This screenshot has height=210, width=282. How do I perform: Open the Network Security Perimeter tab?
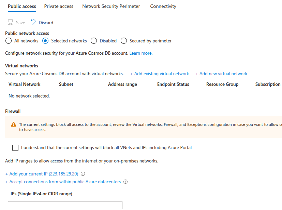click(x=111, y=6)
